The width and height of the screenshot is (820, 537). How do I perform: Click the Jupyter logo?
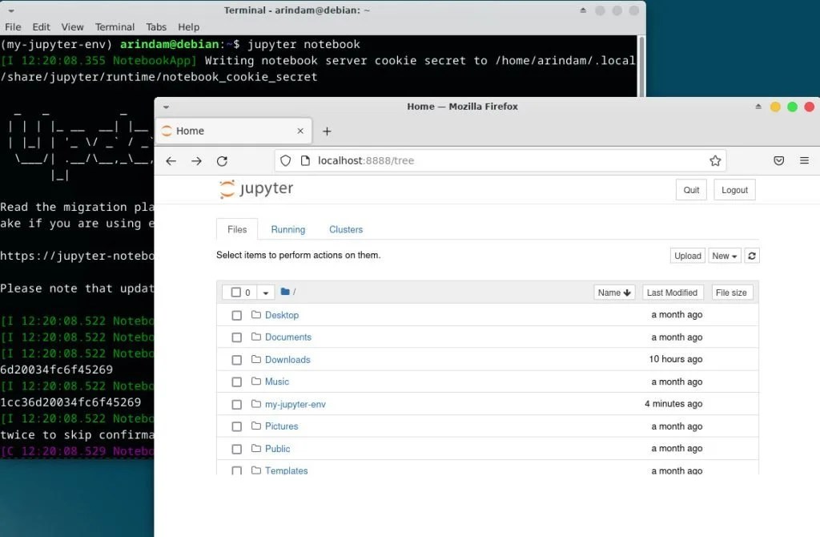coord(255,189)
